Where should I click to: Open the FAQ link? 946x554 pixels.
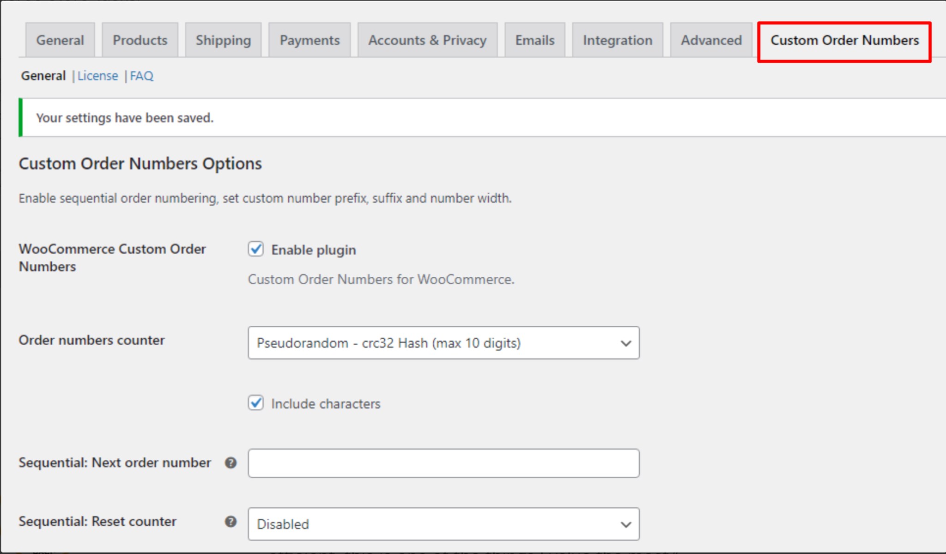[141, 75]
